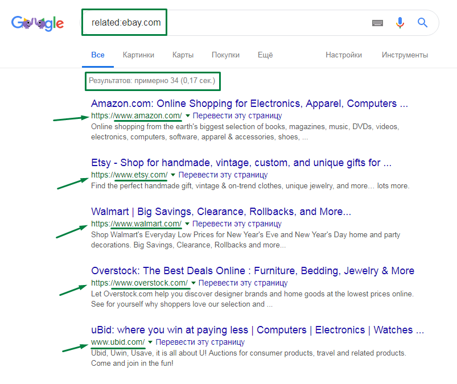Image resolution: width=457 pixels, height=384 pixels.
Task: Expand dropdown arrow next to walmart.com URL
Action: click(x=187, y=224)
